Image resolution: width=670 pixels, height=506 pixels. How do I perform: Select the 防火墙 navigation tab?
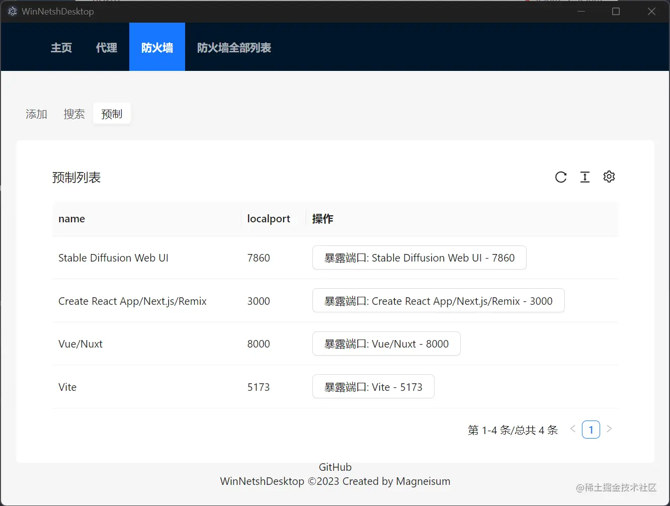click(x=157, y=48)
